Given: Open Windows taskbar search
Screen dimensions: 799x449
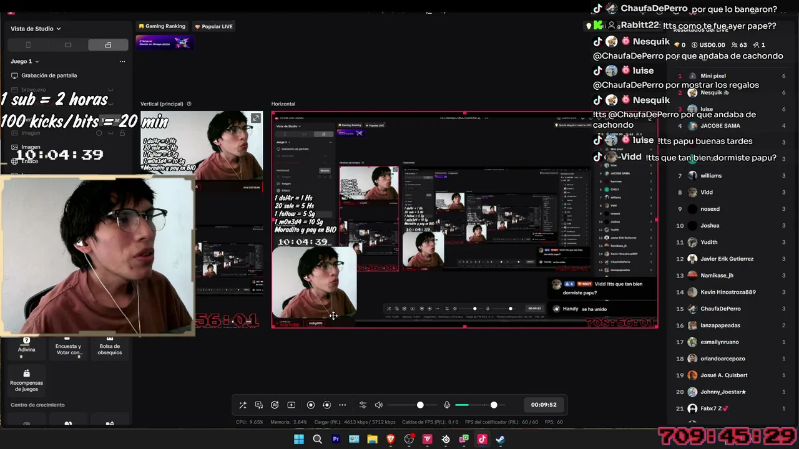Looking at the screenshot, I should [x=317, y=439].
